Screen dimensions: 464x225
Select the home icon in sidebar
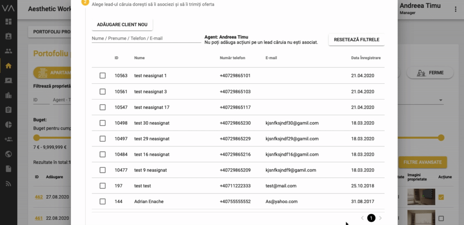click(8, 66)
